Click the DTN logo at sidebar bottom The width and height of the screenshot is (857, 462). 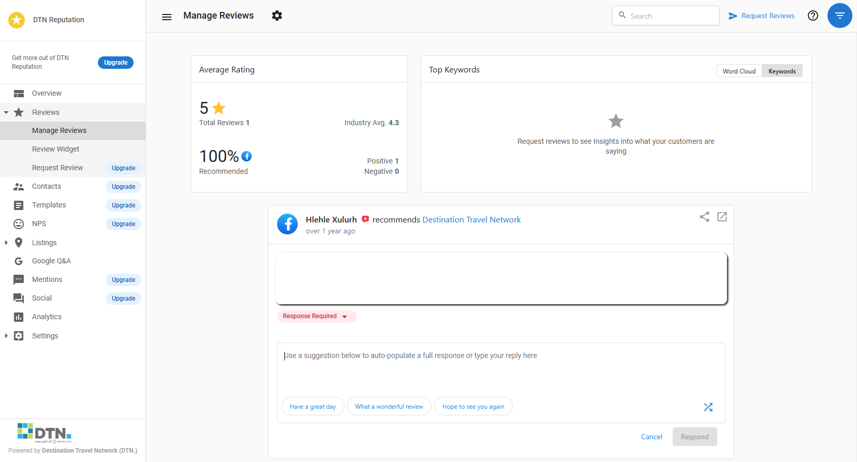tap(45, 433)
